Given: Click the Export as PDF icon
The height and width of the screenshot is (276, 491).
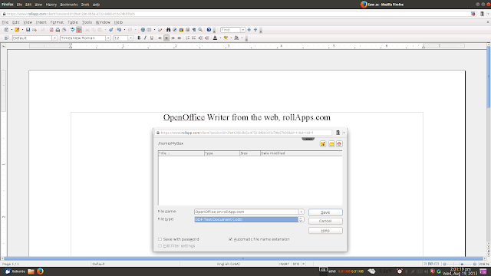Looking at the screenshot, I should (x=51, y=30).
